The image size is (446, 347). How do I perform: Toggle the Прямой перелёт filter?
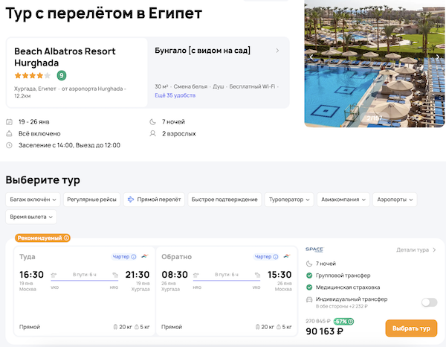point(153,200)
